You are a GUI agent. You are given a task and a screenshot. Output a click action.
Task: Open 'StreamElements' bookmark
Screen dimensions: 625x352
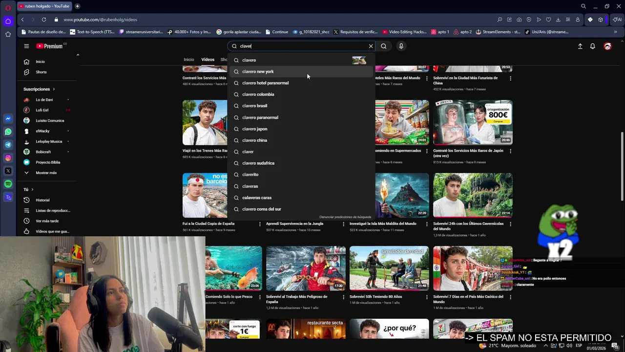coord(498,32)
